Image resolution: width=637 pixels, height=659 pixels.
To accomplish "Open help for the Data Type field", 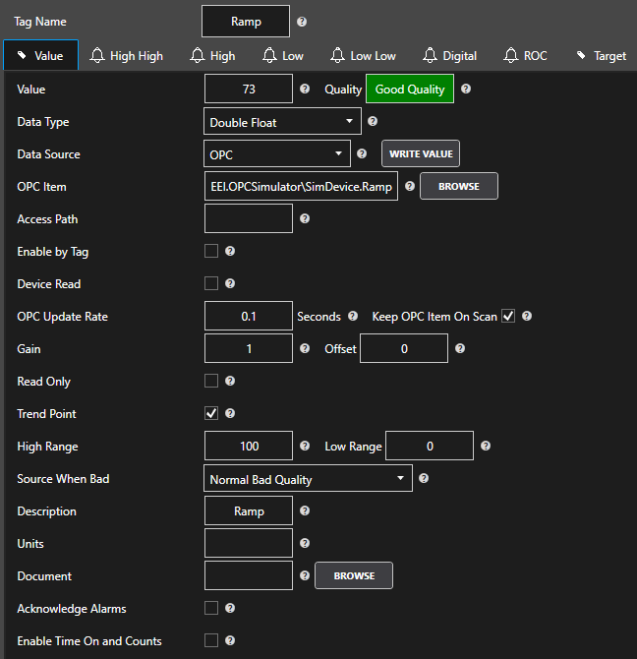I will click(x=373, y=122).
